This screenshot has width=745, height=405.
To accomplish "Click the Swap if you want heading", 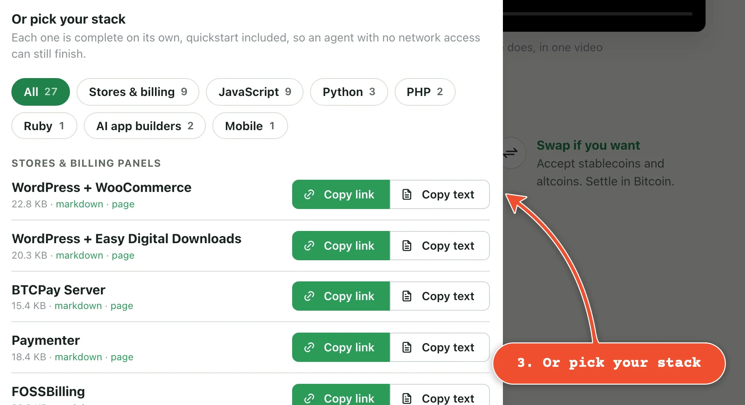I will pyautogui.click(x=588, y=145).
